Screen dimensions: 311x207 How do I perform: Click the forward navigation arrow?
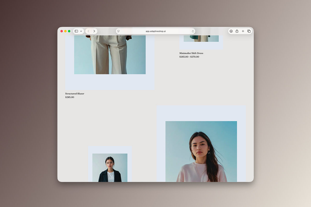pyautogui.click(x=94, y=31)
